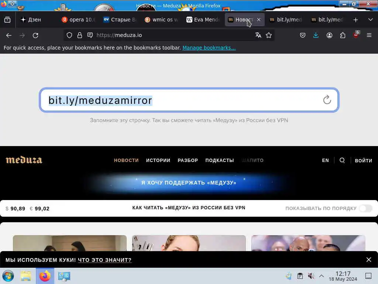
Task: Open file manager from taskbar
Action: coord(26,276)
